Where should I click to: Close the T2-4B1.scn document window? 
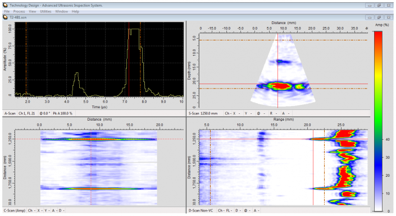coord(389,17)
